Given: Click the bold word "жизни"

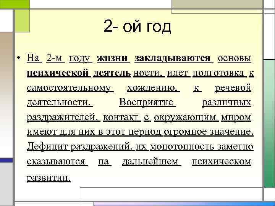Looking at the screenshot, I should click(x=112, y=58).
